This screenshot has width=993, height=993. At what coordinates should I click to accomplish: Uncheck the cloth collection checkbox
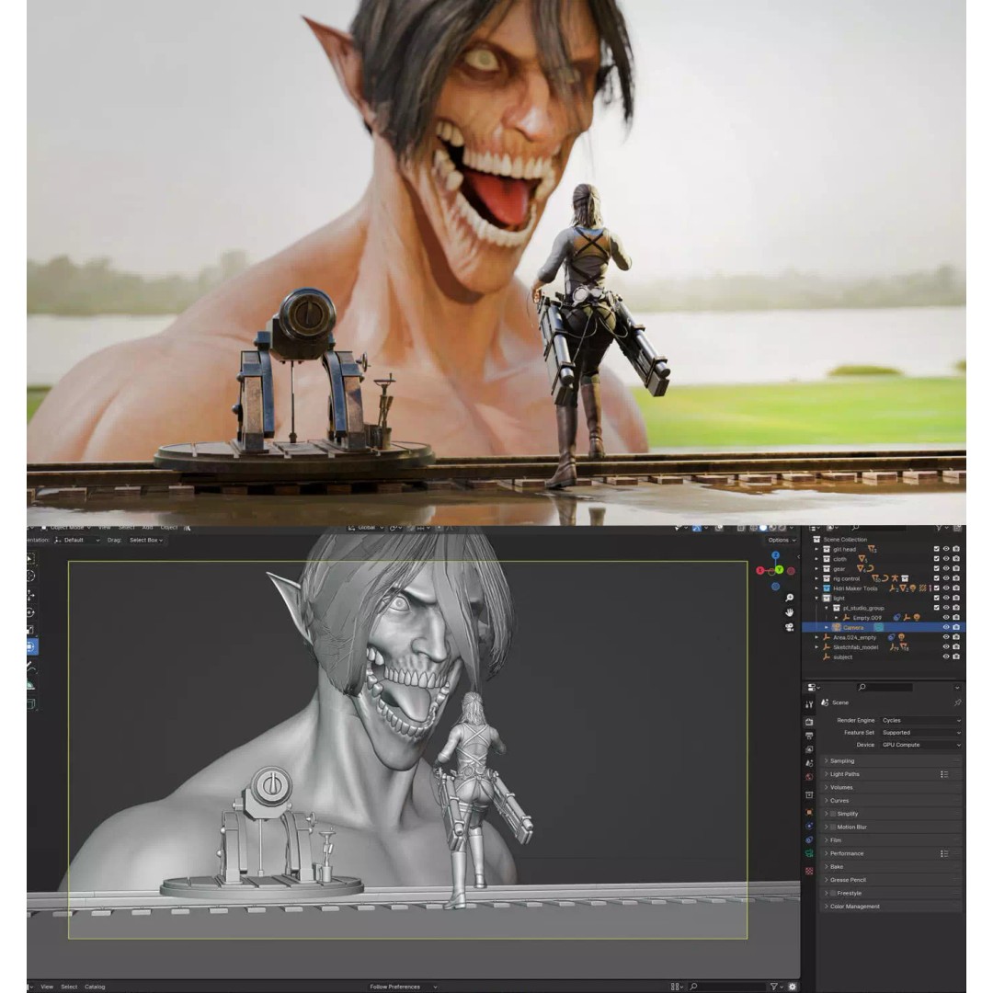[936, 559]
